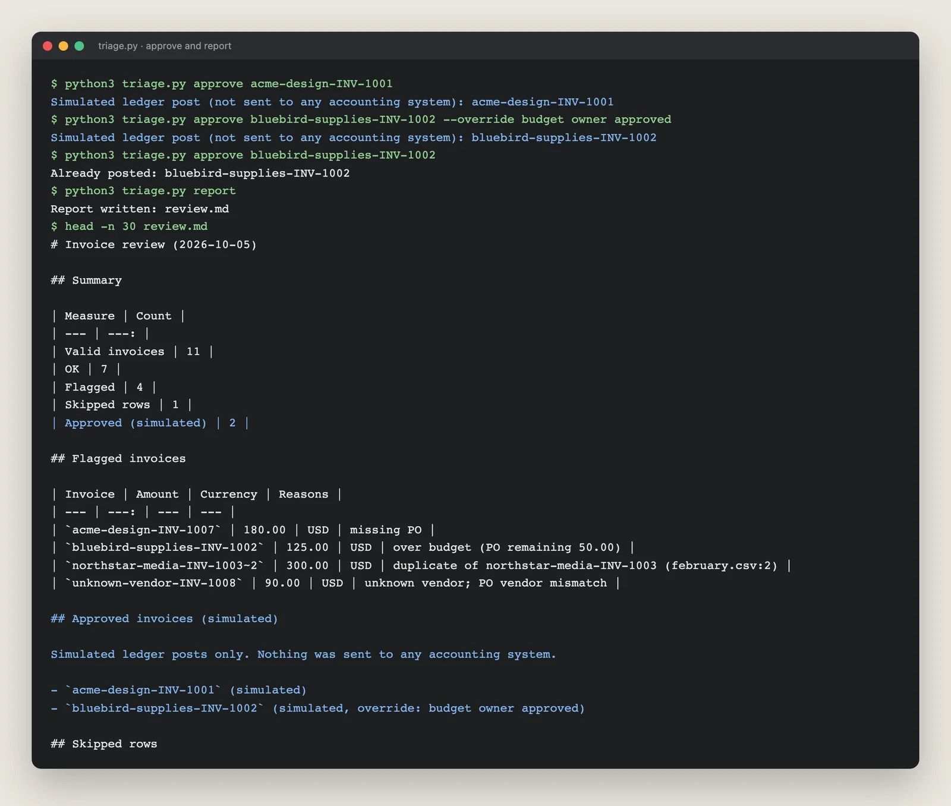Click the northstar-media-INV-1003~2 duplicate row
The width and height of the screenshot is (951, 806).
coord(421,565)
